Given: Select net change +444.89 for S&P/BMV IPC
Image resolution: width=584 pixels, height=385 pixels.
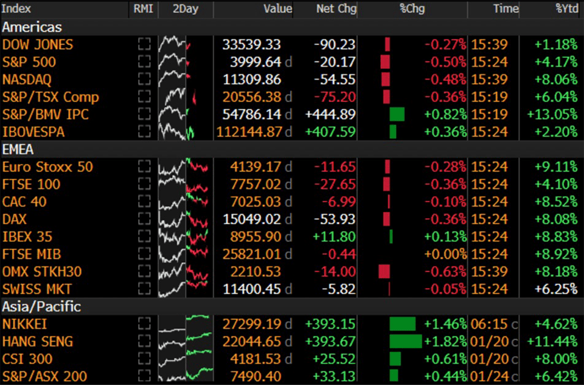Looking at the screenshot, I should [x=330, y=114].
